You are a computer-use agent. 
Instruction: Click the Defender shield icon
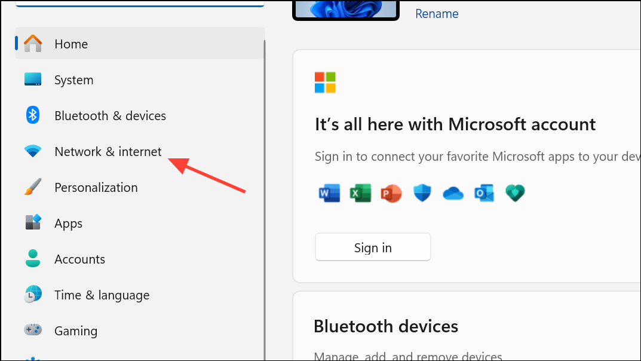(422, 193)
